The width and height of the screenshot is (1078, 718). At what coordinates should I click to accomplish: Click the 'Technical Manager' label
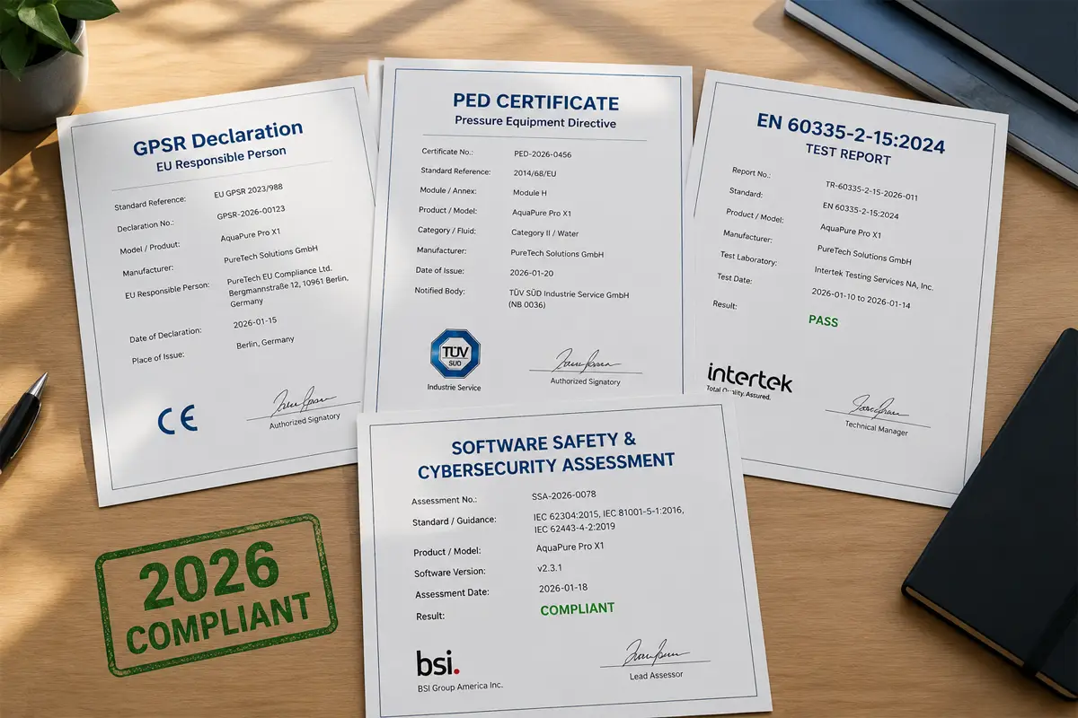click(x=877, y=431)
